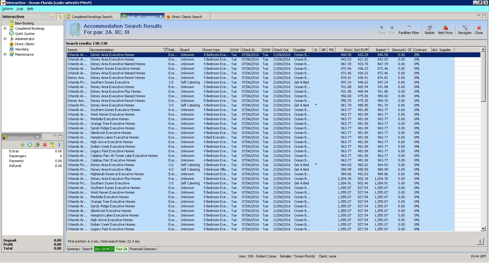Close the Booking contents panel tab
The width and height of the screenshot is (489, 263).
(38, 137)
